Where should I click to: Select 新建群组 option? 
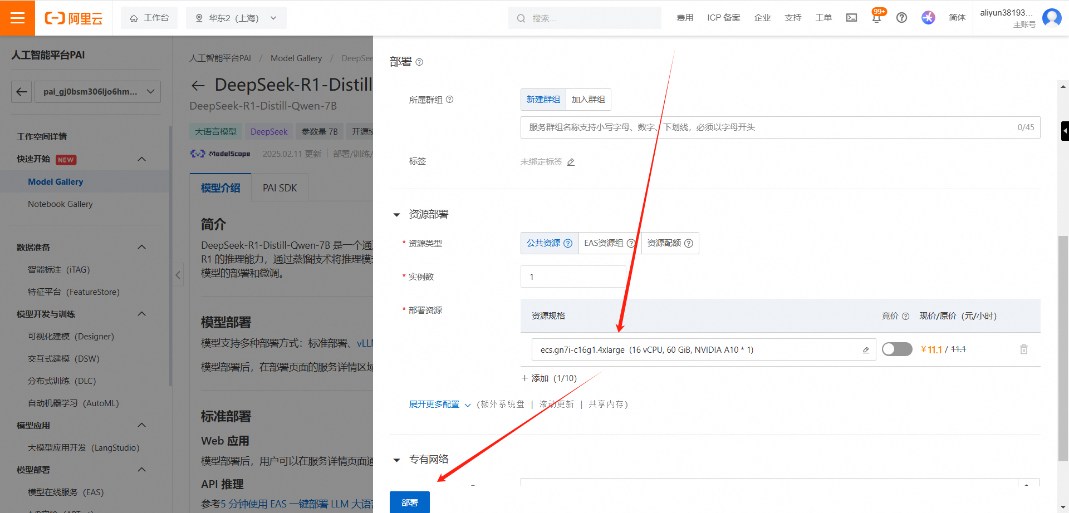tap(543, 100)
